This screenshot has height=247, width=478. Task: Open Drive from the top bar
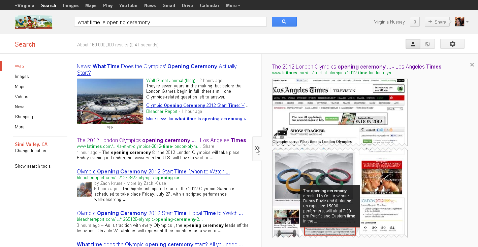click(x=187, y=5)
